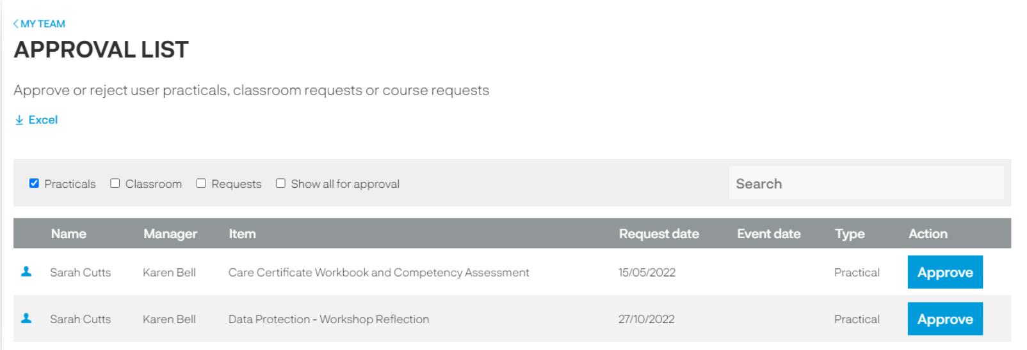Click into the Search field
1027x350 pixels.
point(866,183)
